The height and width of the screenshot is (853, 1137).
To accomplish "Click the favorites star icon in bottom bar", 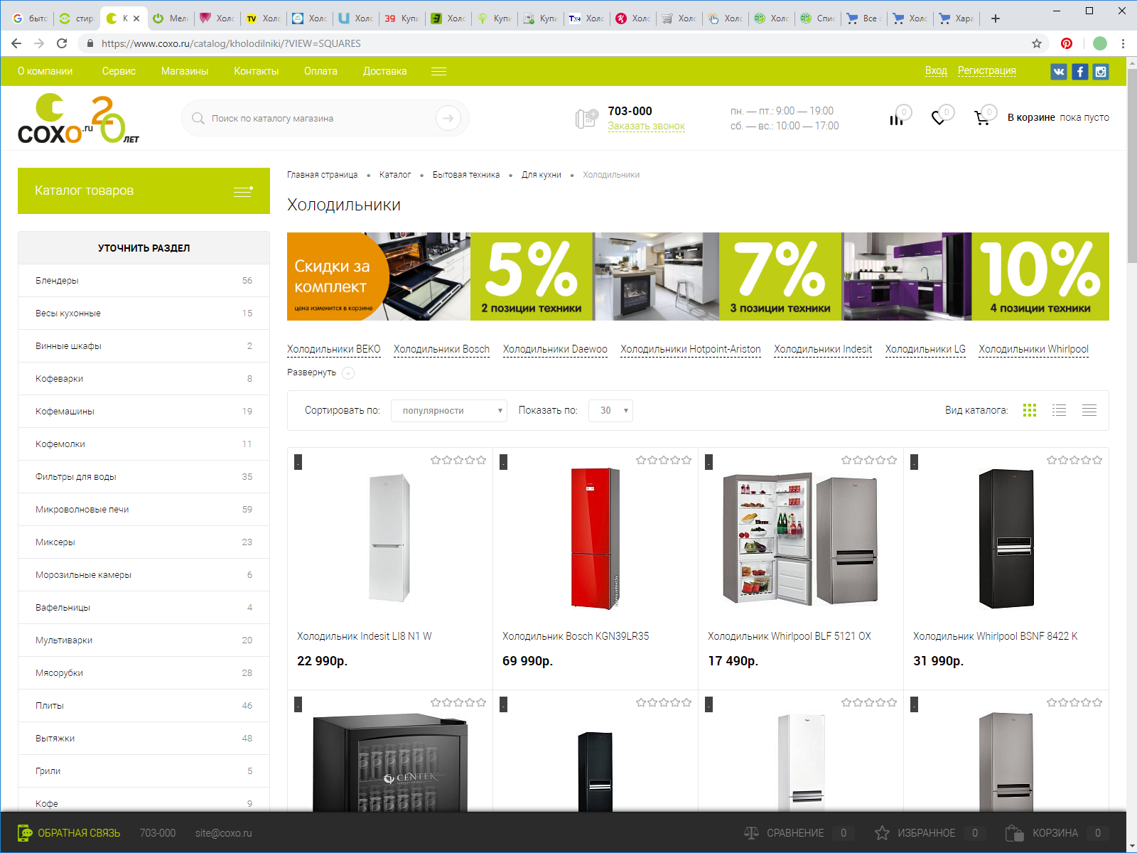I will point(882,832).
